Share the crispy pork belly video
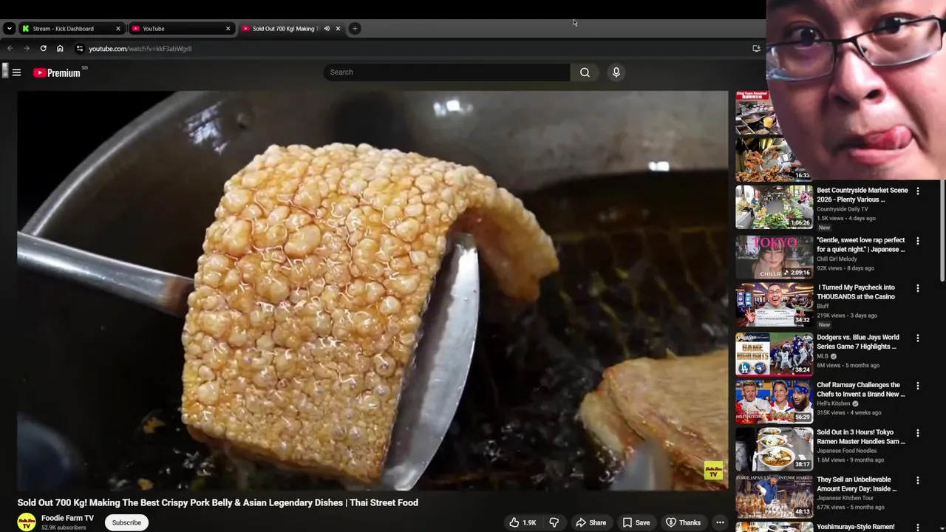 tap(591, 522)
